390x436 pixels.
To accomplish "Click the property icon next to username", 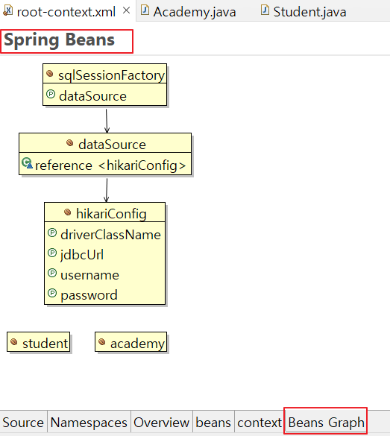I will point(52,273).
